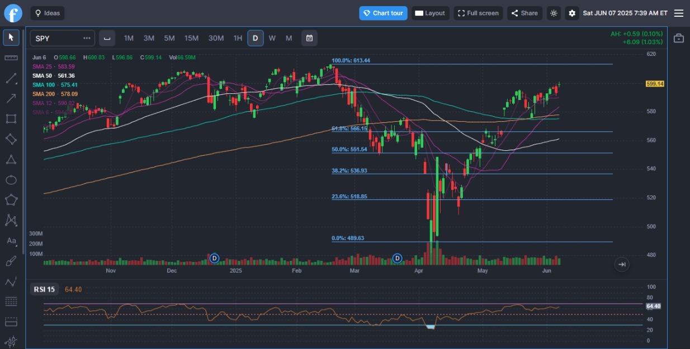Screen dimensions: 690x349
Task: Open the Ideas button
Action: 48,13
